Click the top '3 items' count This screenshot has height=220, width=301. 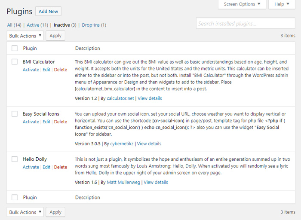[288, 36]
